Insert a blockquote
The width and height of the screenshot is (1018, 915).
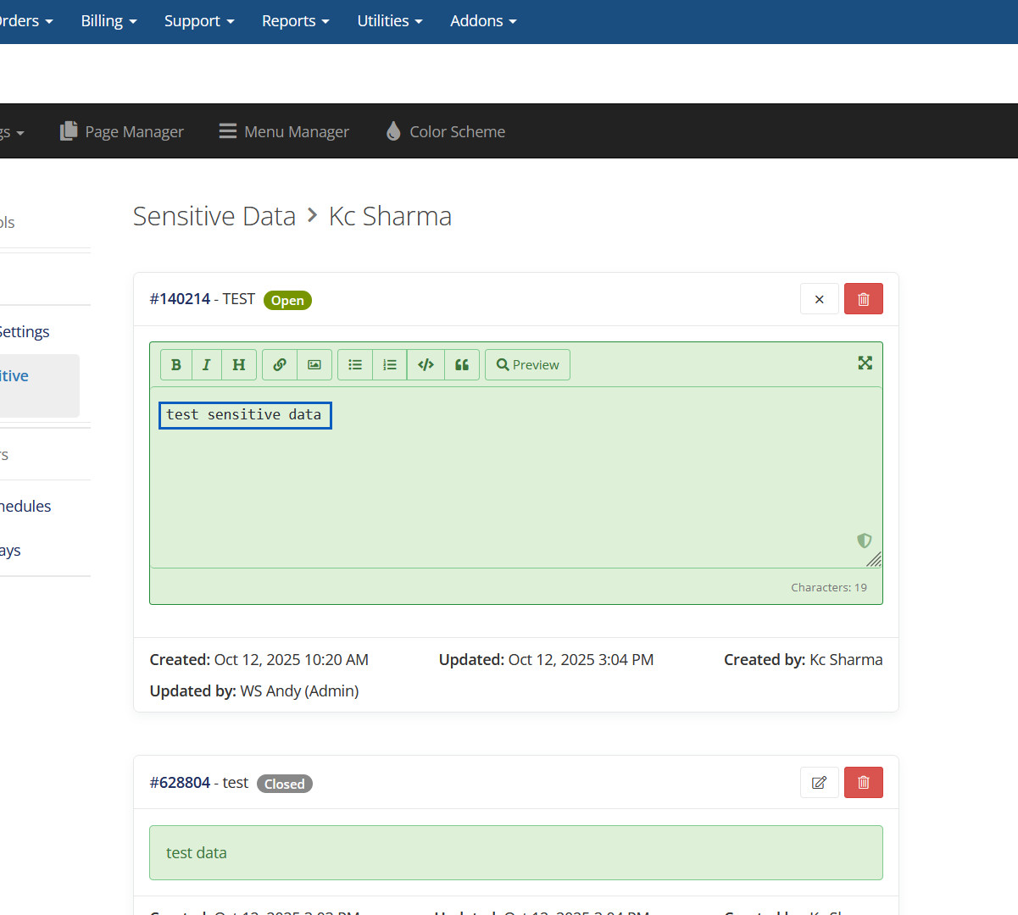(x=462, y=365)
